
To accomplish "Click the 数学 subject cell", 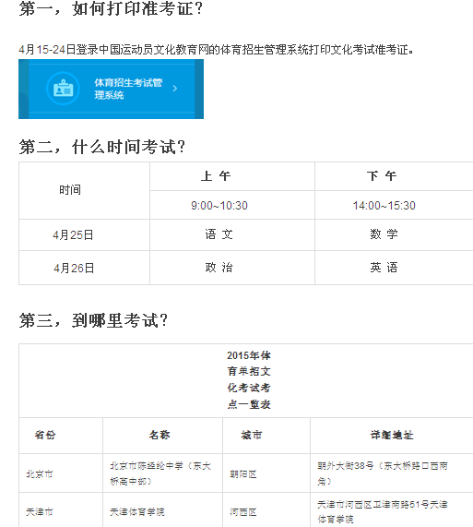I will tap(394, 235).
